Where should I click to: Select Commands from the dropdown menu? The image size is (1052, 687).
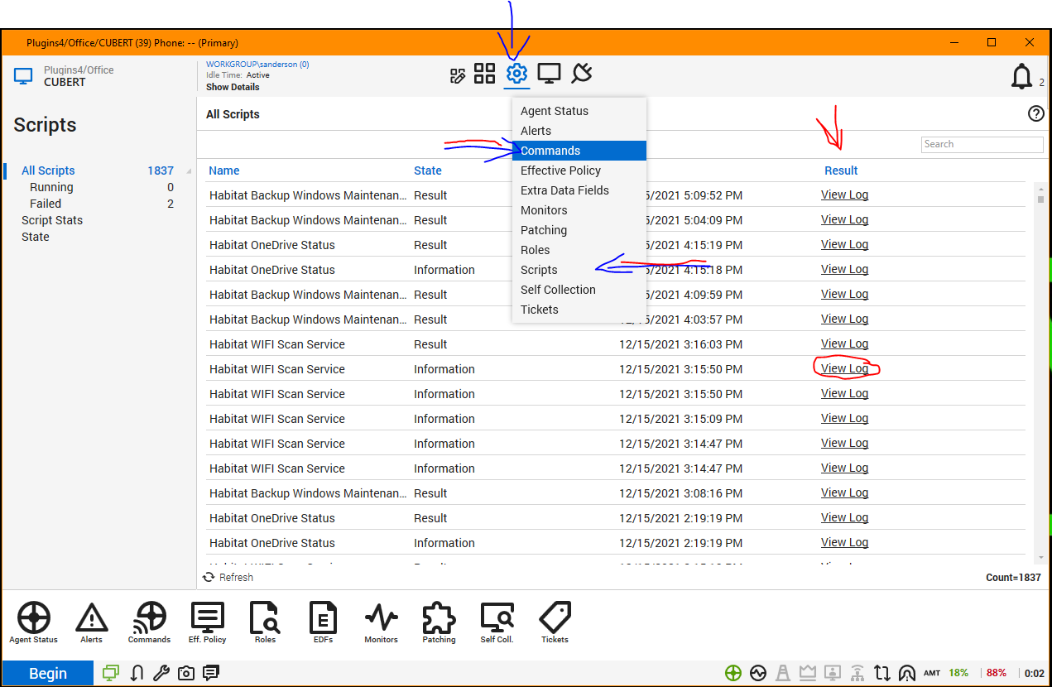(x=550, y=151)
